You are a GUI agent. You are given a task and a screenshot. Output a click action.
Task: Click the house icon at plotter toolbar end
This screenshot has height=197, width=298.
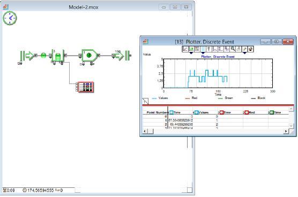point(251,49)
